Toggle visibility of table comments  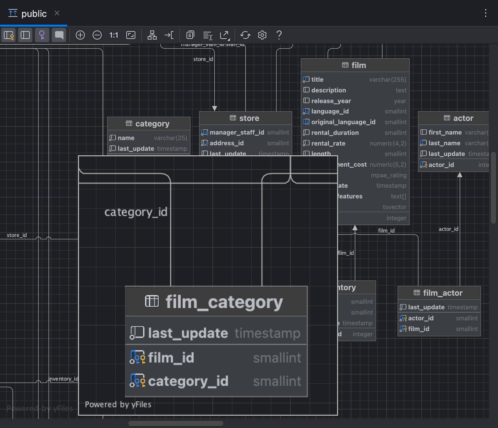pyautogui.click(x=59, y=35)
